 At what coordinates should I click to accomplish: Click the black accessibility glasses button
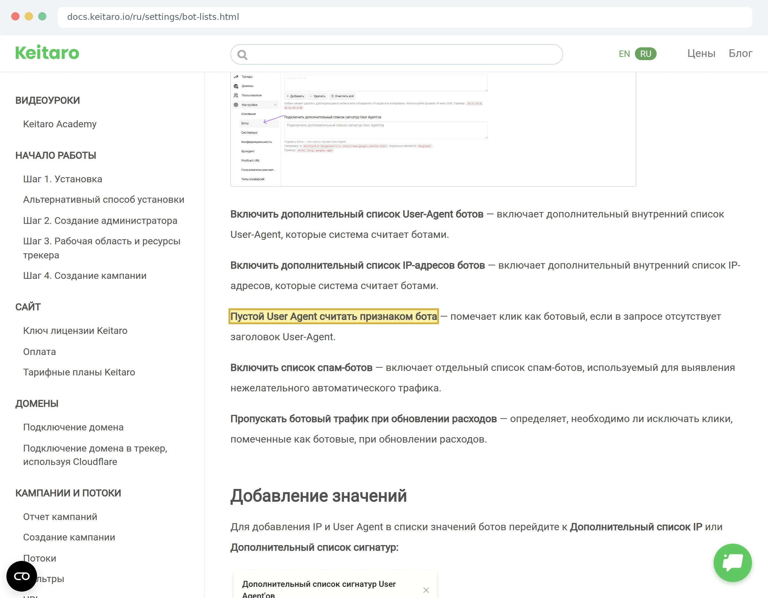tap(22, 576)
